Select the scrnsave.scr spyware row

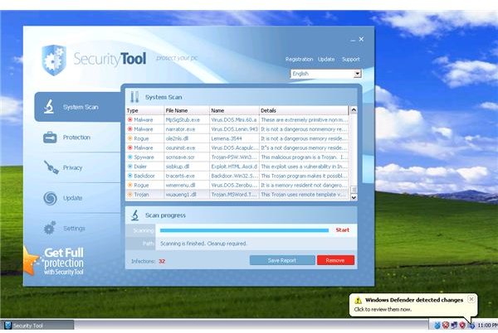coord(237,157)
